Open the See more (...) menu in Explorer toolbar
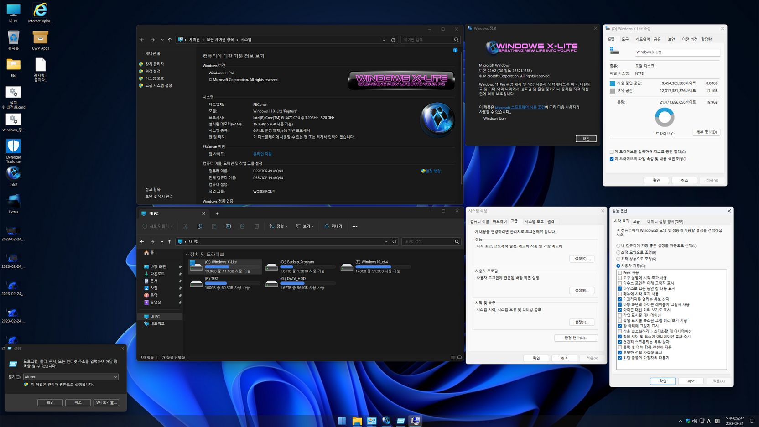759x427 pixels. tap(355, 226)
